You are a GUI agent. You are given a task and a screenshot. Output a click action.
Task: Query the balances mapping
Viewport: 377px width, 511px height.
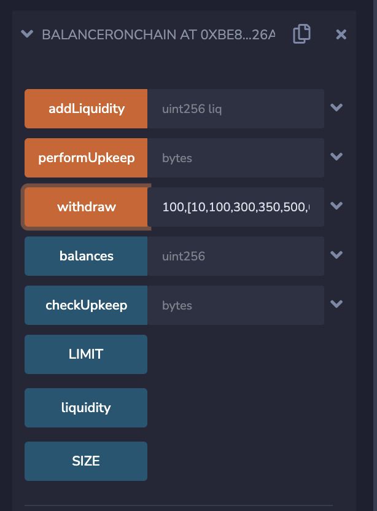coord(85,255)
